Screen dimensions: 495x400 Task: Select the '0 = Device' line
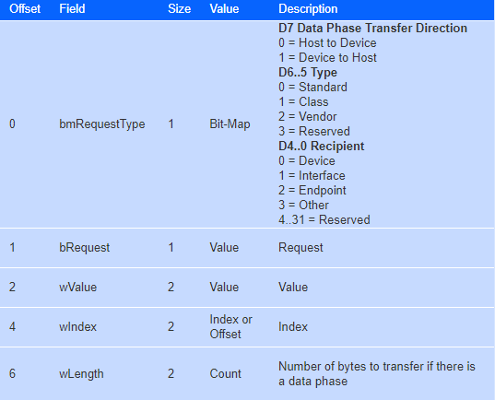click(307, 160)
